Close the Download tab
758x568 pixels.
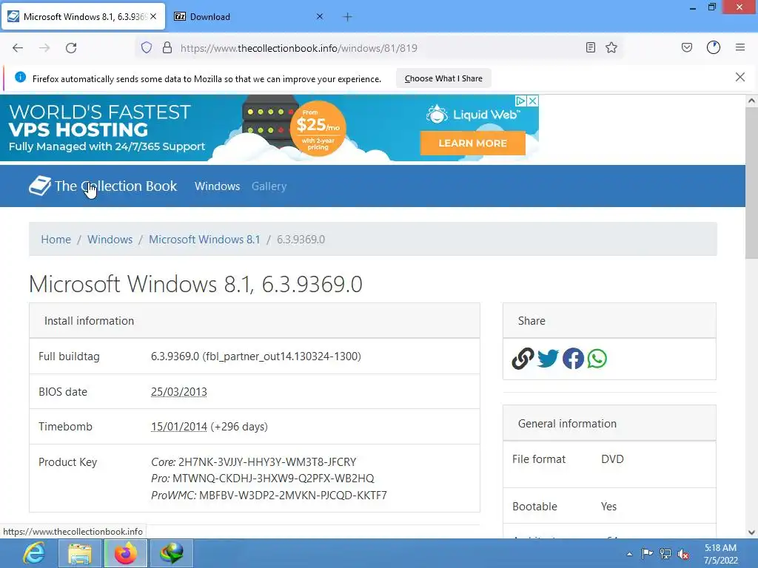pos(320,16)
